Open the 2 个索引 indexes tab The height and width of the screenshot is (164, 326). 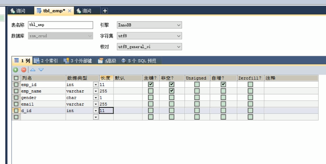click(x=46, y=61)
